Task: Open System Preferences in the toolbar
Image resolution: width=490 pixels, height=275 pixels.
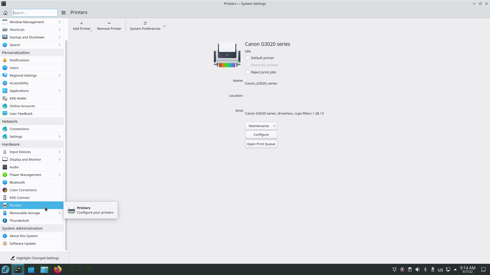Action: point(145,26)
